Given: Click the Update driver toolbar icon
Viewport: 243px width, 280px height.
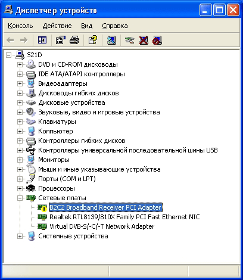Looking at the screenshot, I should 129,40.
